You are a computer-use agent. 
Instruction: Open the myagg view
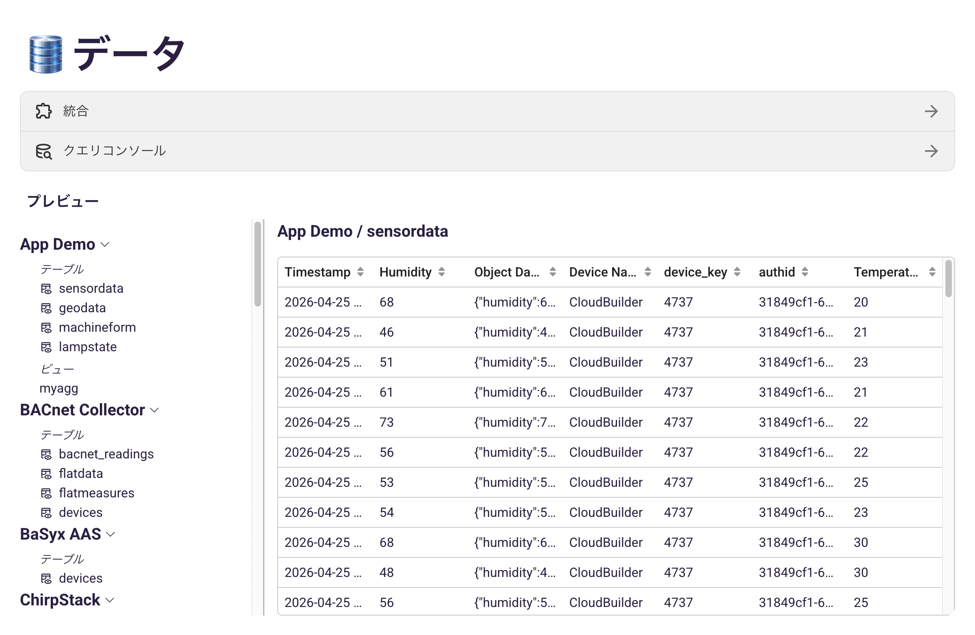click(x=58, y=389)
